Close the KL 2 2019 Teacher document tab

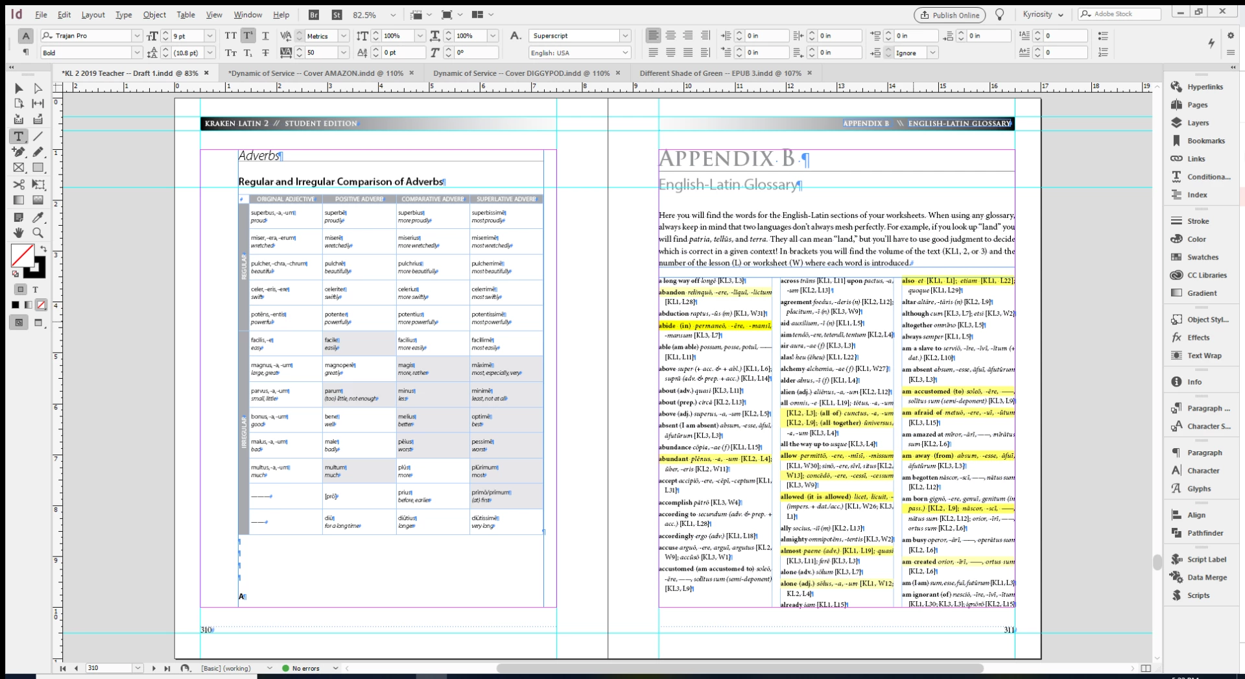[207, 73]
